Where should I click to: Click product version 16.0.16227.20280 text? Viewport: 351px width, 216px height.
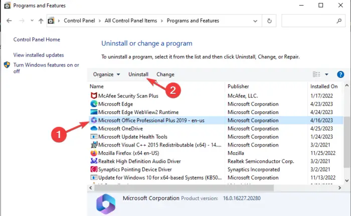tap(242, 198)
